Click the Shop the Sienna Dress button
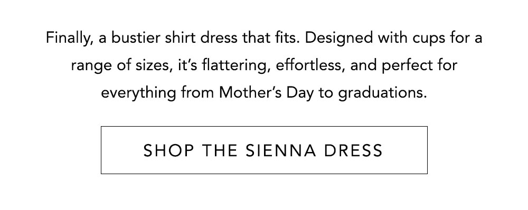The height and width of the screenshot is (210, 528). point(264,150)
